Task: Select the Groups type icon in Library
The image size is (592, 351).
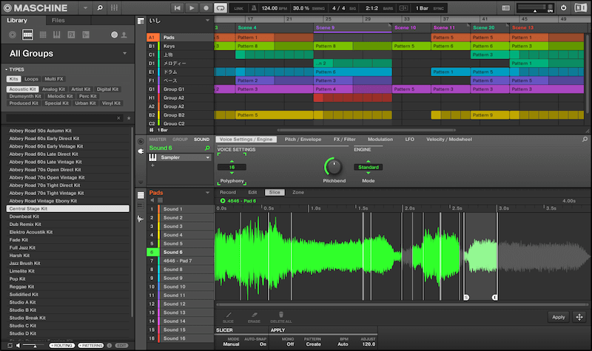Action: coord(27,35)
